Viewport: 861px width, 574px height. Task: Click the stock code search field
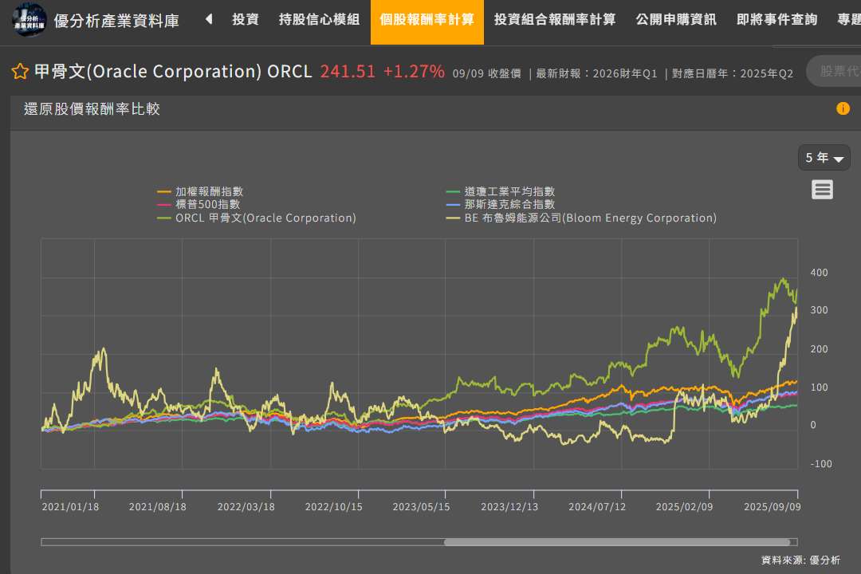(834, 72)
